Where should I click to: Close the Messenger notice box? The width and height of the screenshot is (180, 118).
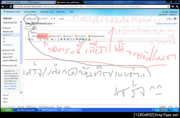coord(17,71)
